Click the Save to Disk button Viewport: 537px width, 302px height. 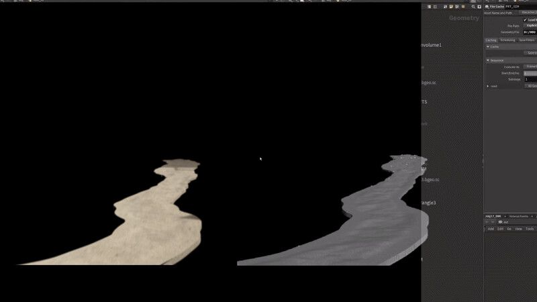tap(530, 53)
